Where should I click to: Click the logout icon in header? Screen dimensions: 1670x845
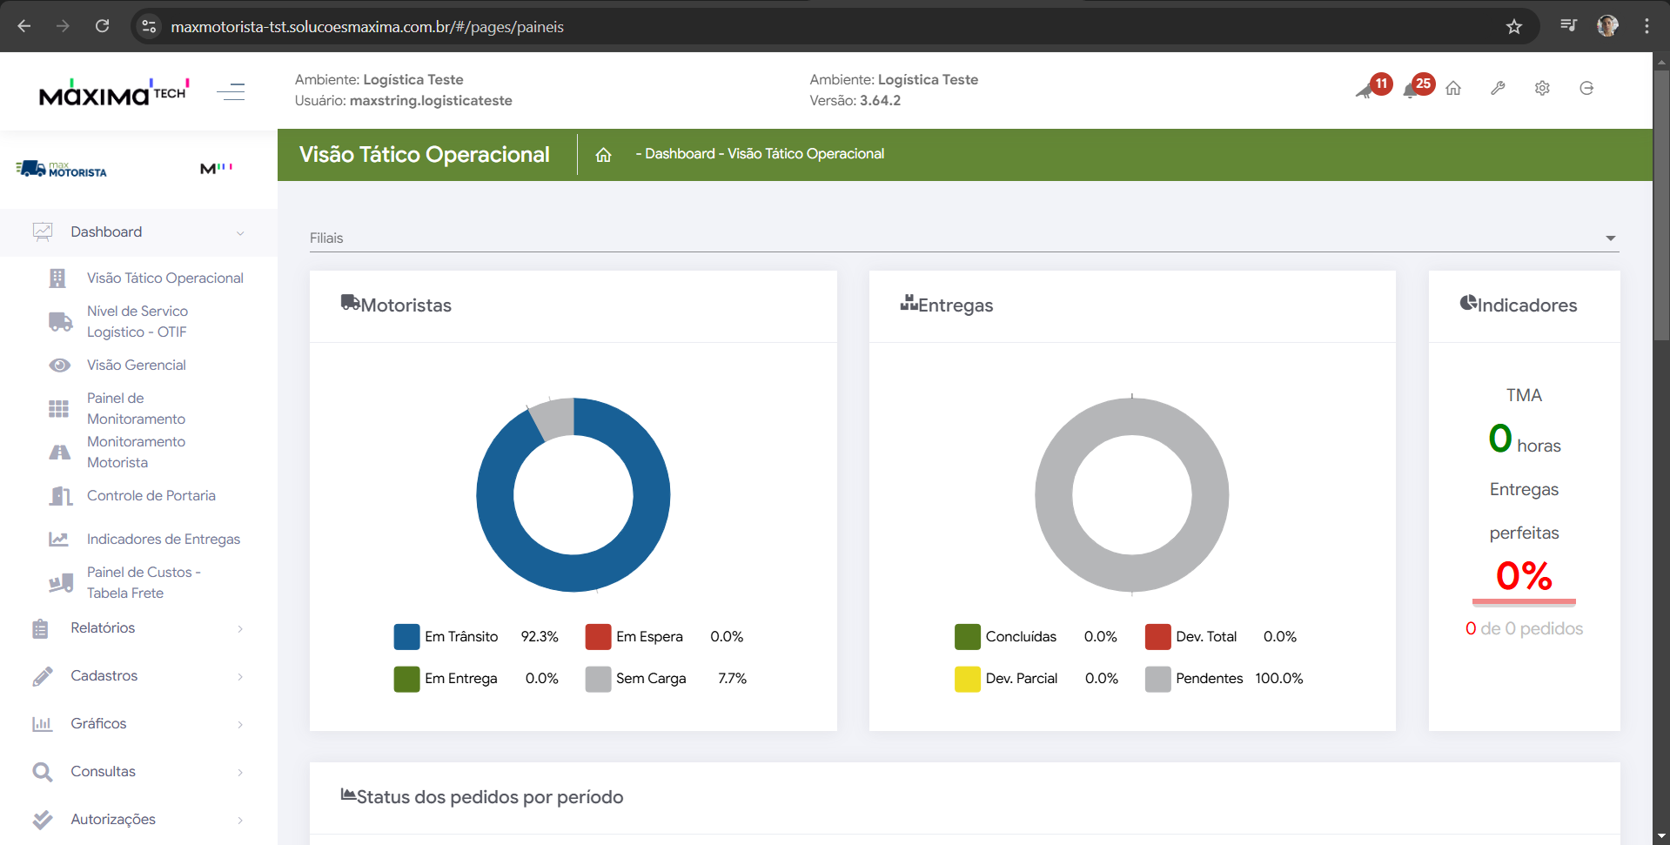[x=1586, y=89]
